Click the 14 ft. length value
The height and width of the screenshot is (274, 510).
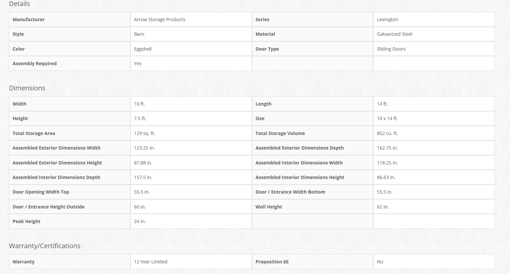(382, 104)
